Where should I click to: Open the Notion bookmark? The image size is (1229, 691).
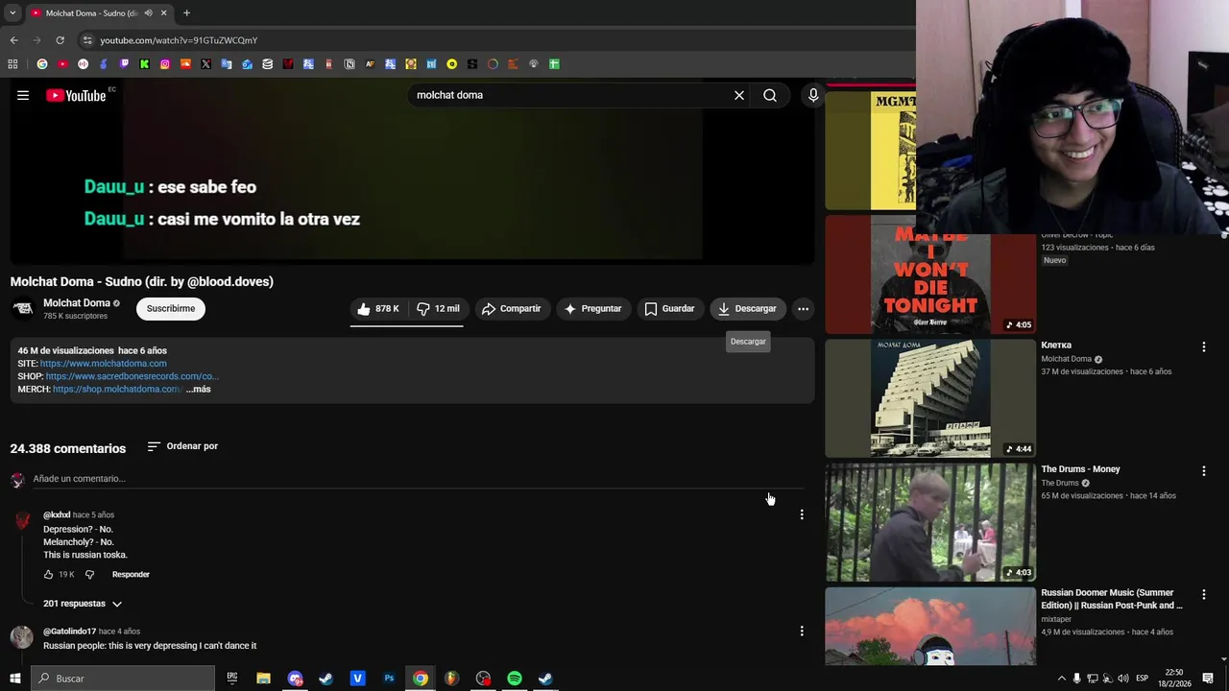click(349, 64)
